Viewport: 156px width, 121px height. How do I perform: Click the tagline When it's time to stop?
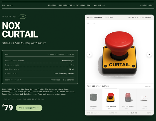24,43
